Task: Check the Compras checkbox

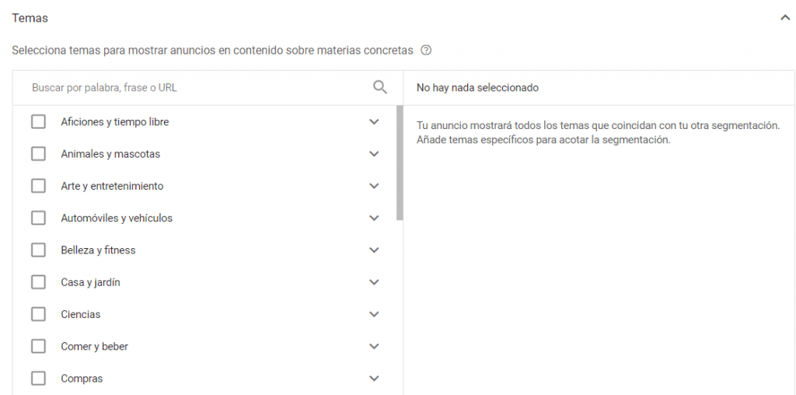Action: [x=38, y=378]
